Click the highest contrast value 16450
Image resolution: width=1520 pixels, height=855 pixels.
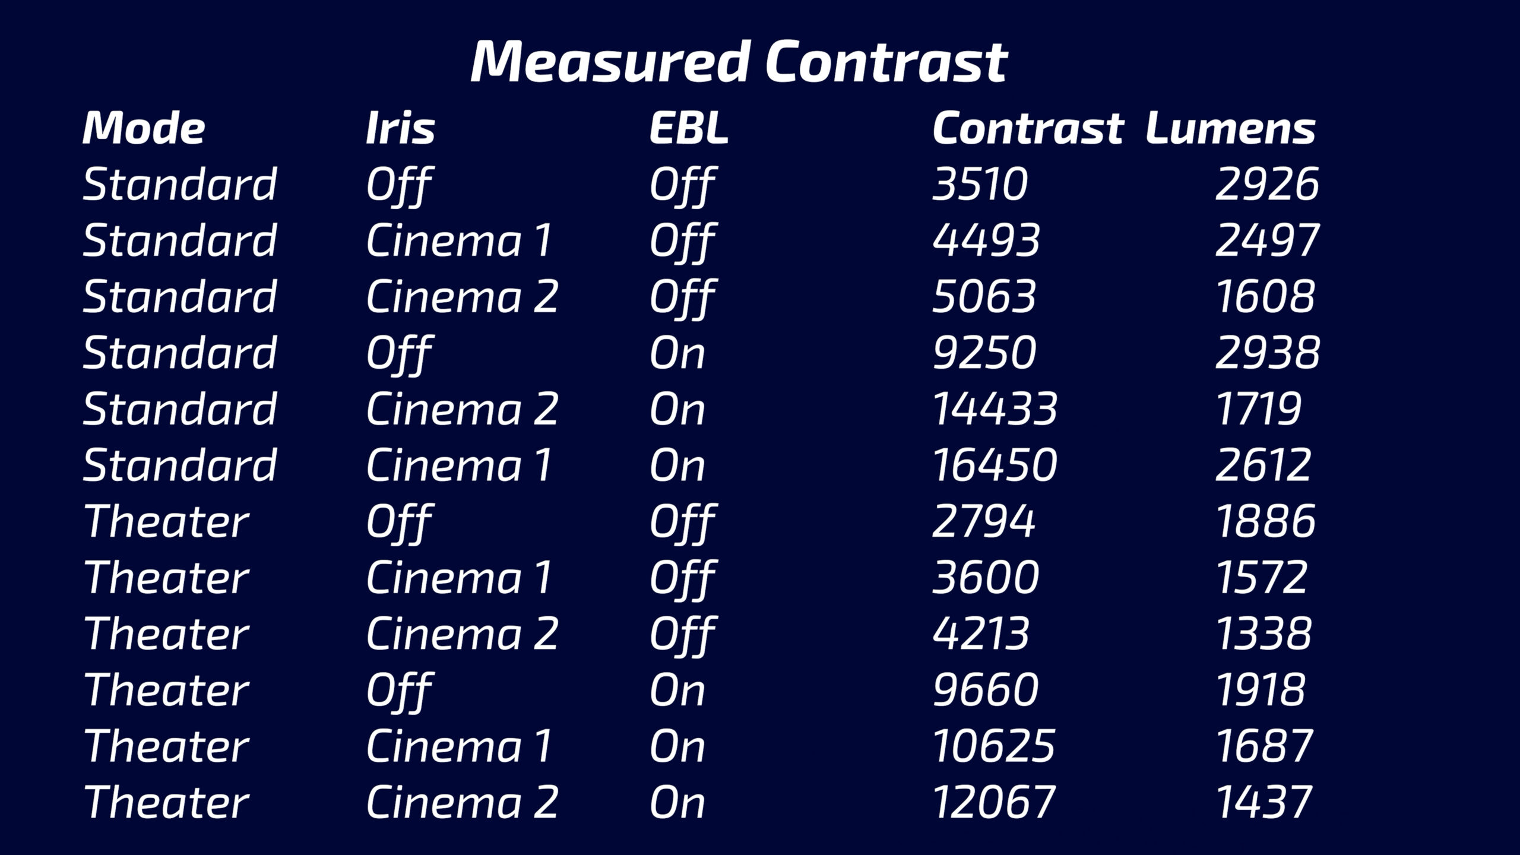coord(995,465)
